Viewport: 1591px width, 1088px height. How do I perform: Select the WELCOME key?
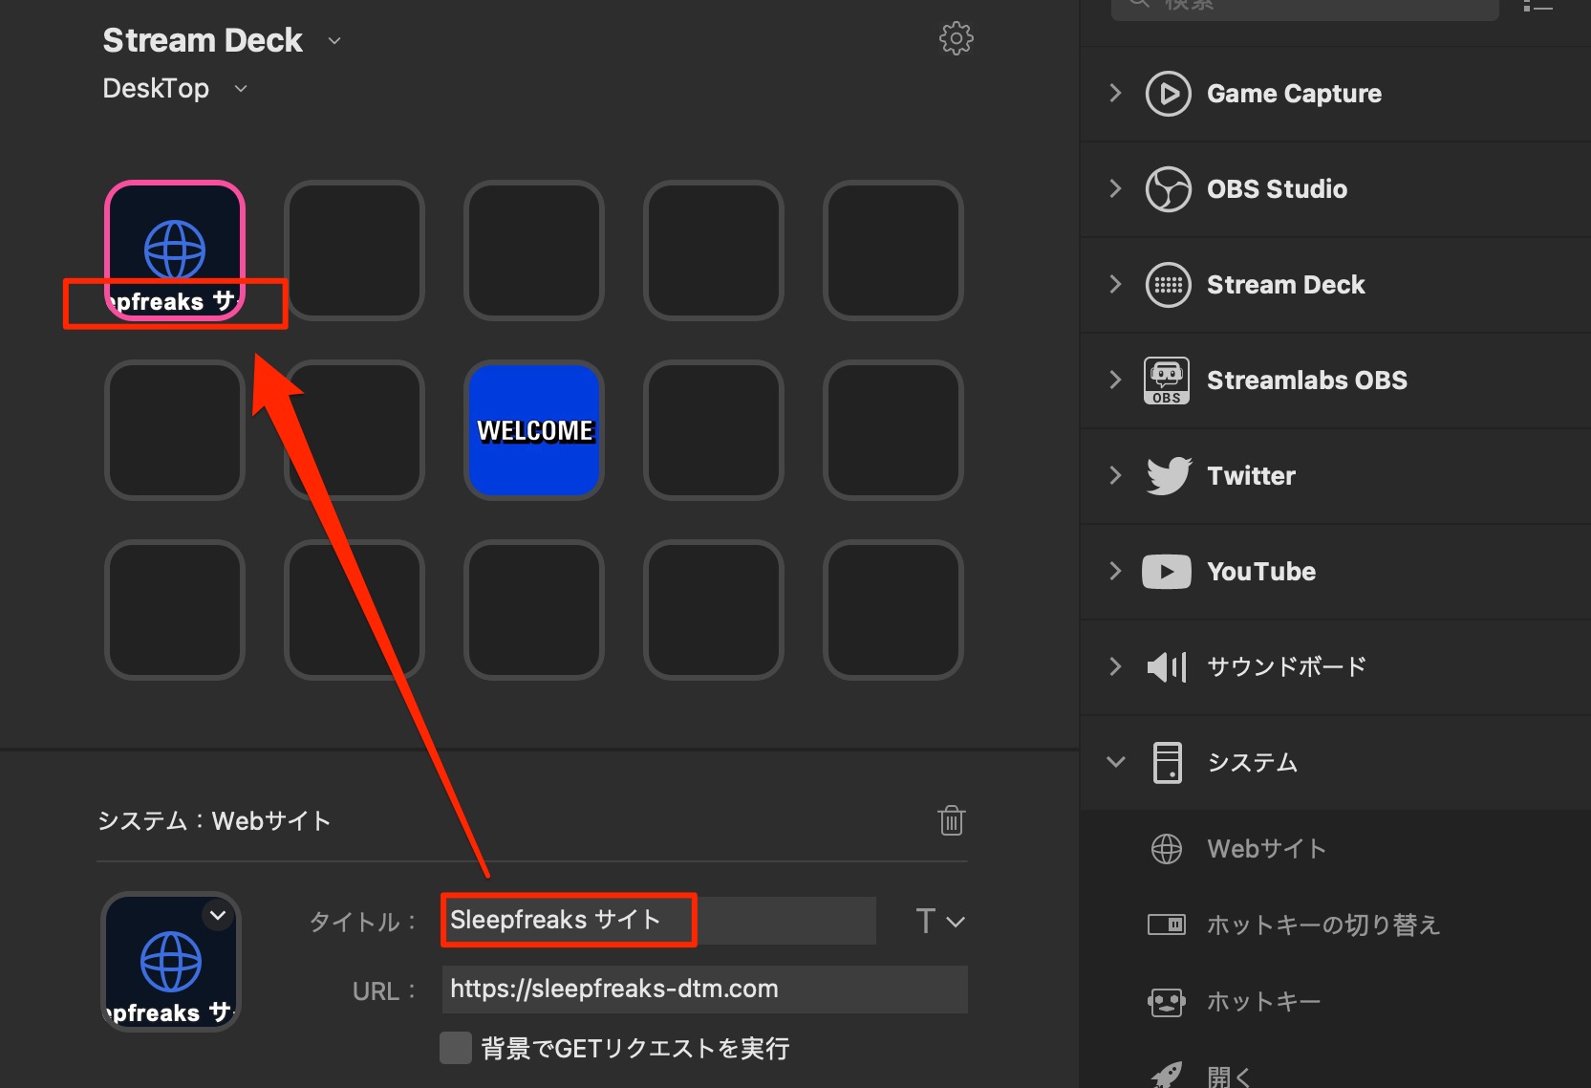[534, 430]
